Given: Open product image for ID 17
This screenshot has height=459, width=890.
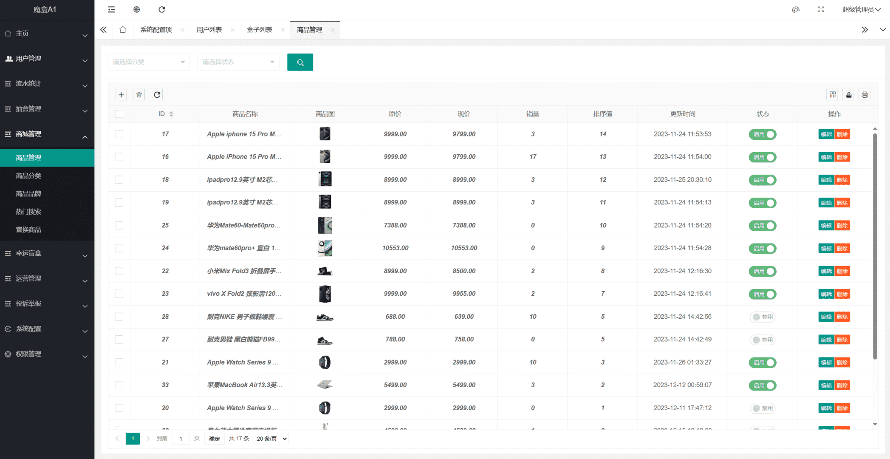Looking at the screenshot, I should (x=325, y=134).
